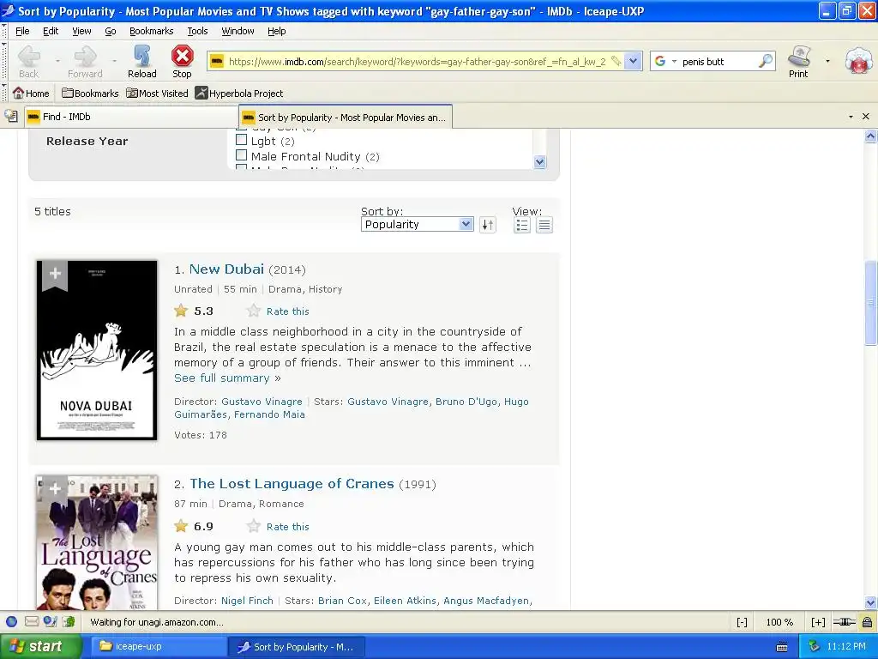This screenshot has height=659, width=878.
Task: Click the padlock security icon in status bar
Action: coord(867,621)
